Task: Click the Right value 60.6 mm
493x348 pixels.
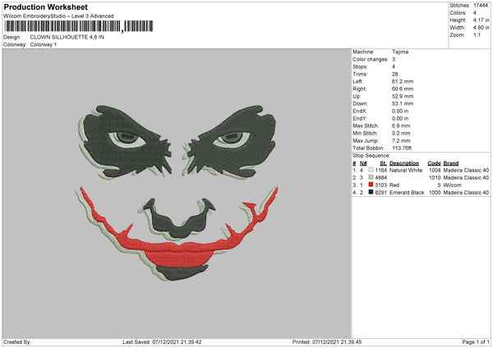Action: (x=403, y=89)
